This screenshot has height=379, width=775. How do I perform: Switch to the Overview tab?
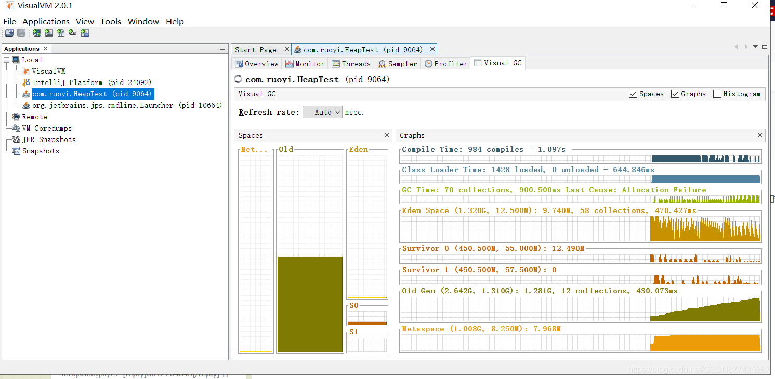point(257,64)
